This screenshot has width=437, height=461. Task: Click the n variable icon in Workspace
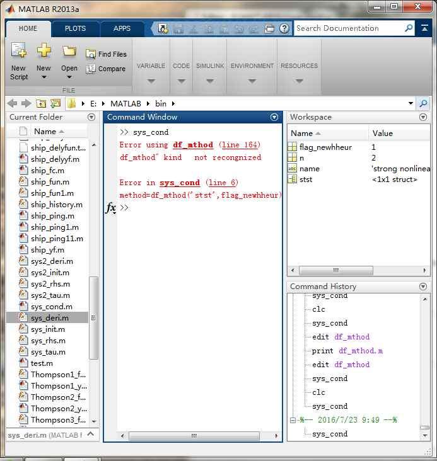click(292, 157)
